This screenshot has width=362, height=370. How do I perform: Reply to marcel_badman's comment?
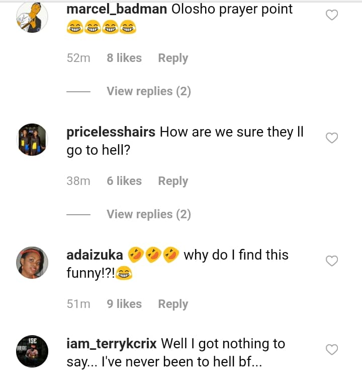[173, 58]
